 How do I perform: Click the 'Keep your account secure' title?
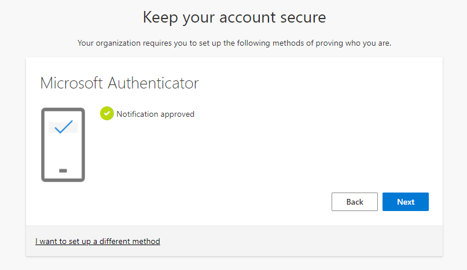click(x=234, y=17)
